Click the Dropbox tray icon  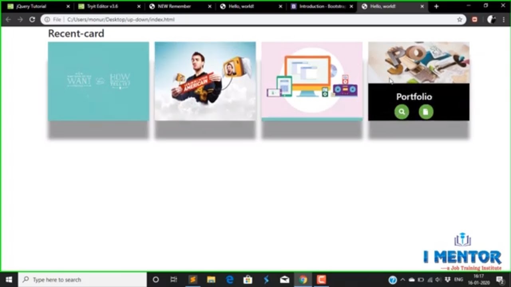click(448, 280)
